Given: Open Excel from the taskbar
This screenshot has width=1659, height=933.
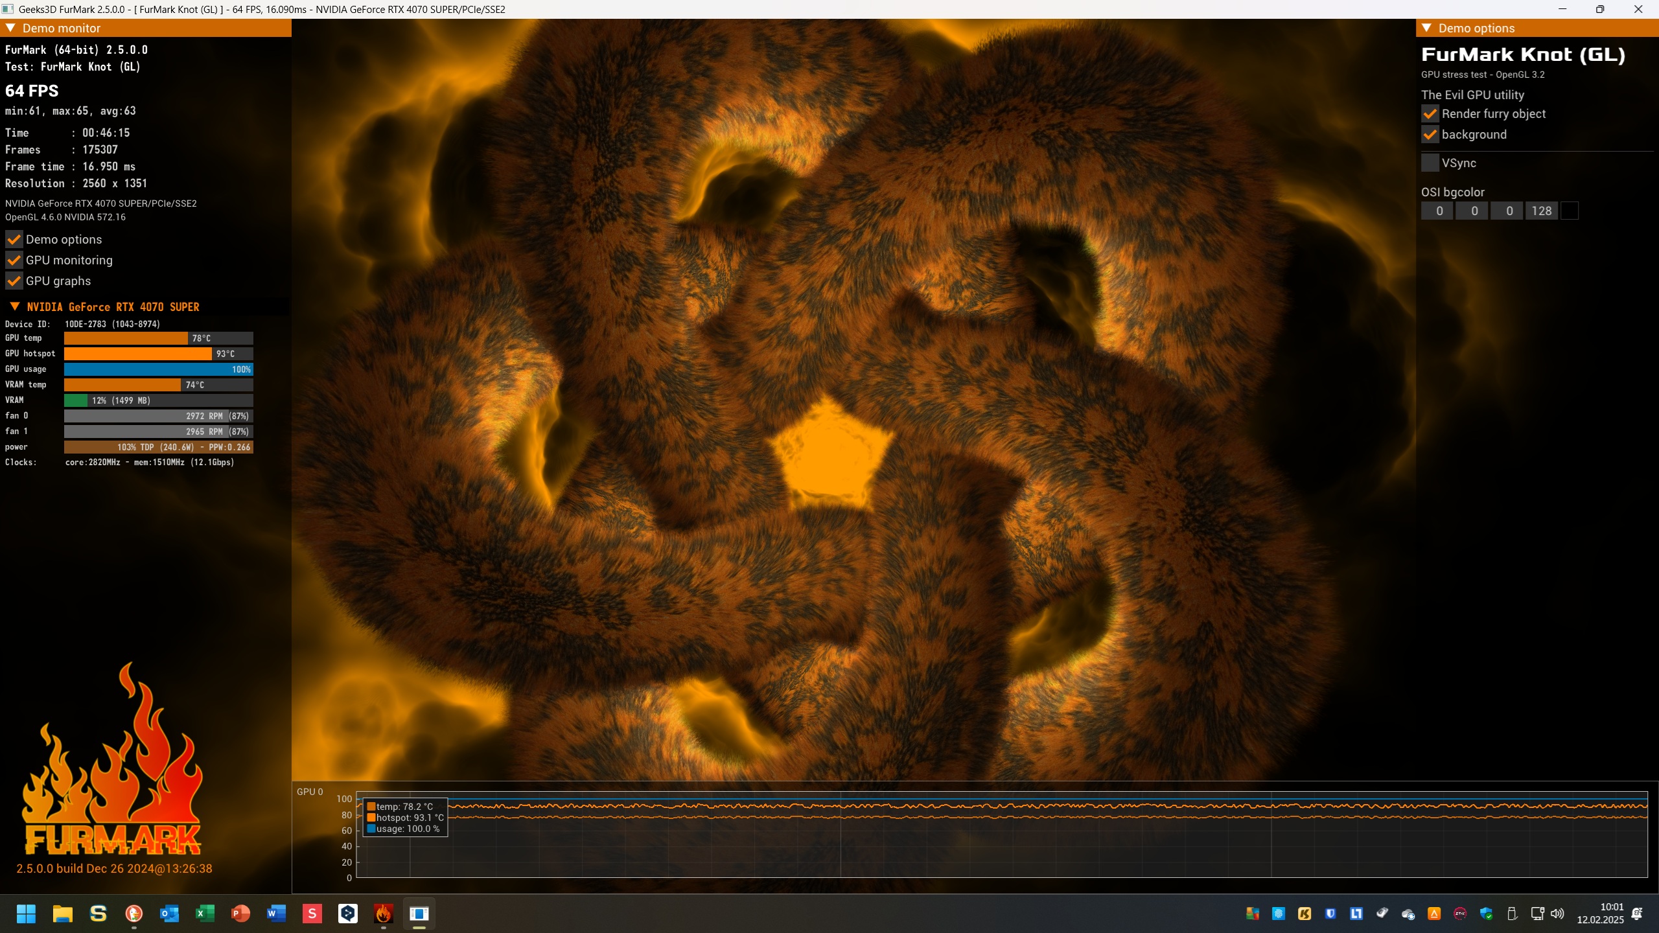Looking at the screenshot, I should [x=205, y=914].
